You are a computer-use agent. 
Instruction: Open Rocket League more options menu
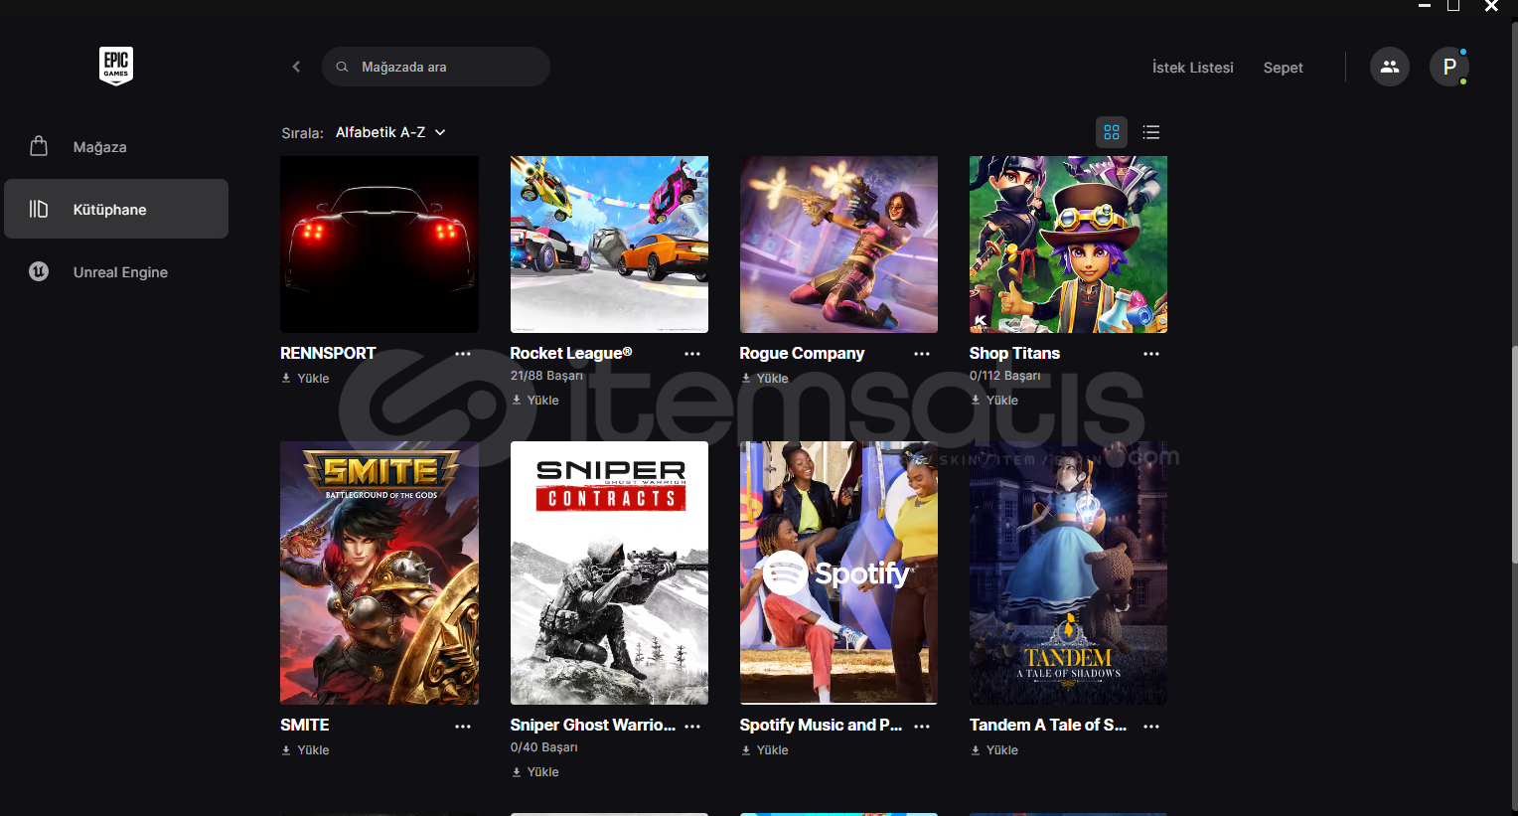point(692,354)
